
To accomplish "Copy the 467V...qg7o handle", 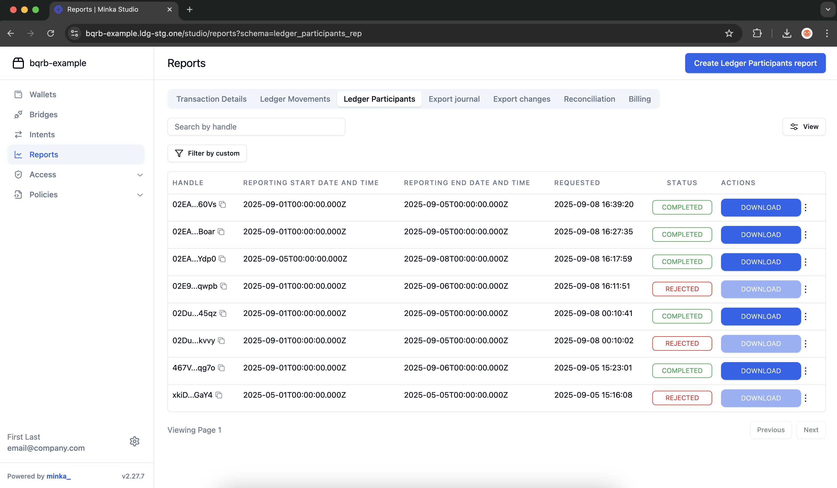I will (x=221, y=368).
